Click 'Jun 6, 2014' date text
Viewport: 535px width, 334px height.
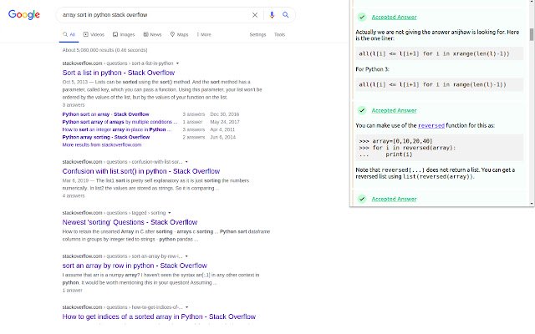[x=223, y=137]
